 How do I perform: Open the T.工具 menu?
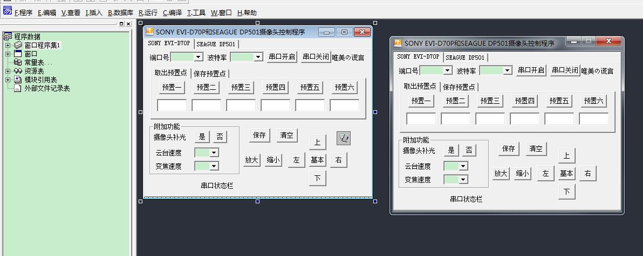pos(196,13)
